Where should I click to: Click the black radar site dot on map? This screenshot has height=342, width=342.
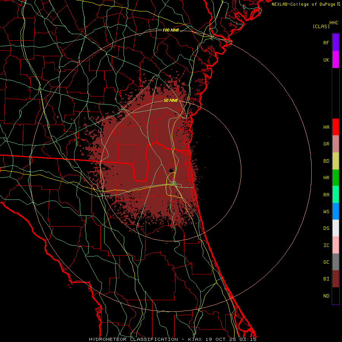pos(171,170)
